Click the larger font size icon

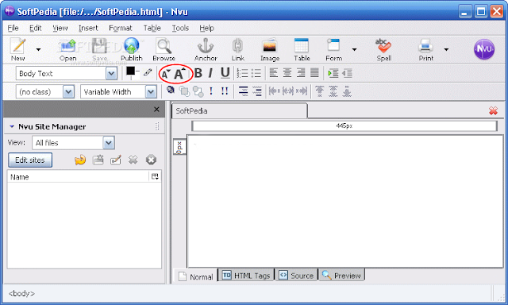point(179,74)
